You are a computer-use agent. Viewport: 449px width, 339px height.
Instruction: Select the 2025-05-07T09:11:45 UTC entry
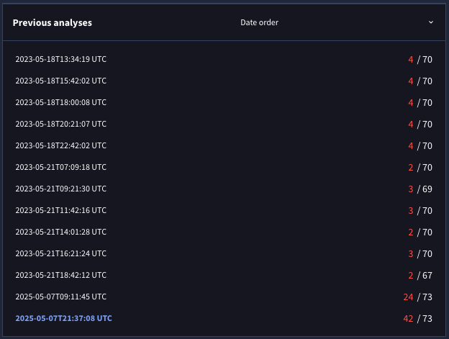point(60,297)
